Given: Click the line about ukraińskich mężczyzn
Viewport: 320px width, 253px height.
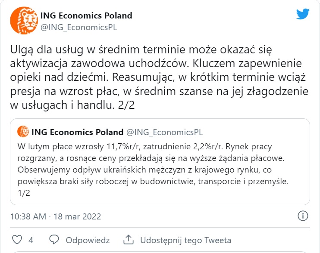Looking at the screenshot, I should pos(144,170).
